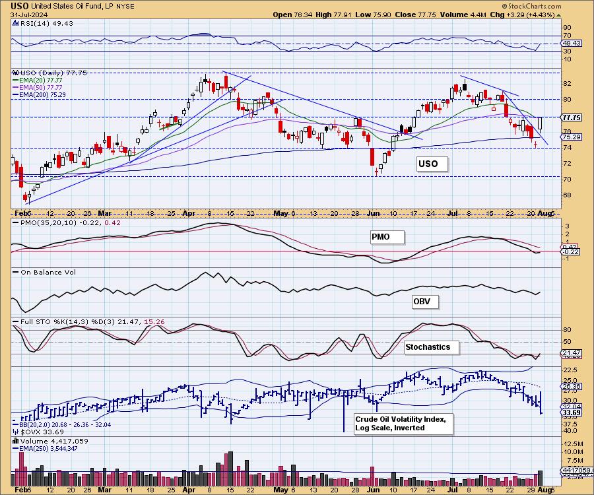Viewport: 594px width, 495px height.
Task: Click the Close 77.75 value in the header
Action: click(415, 15)
